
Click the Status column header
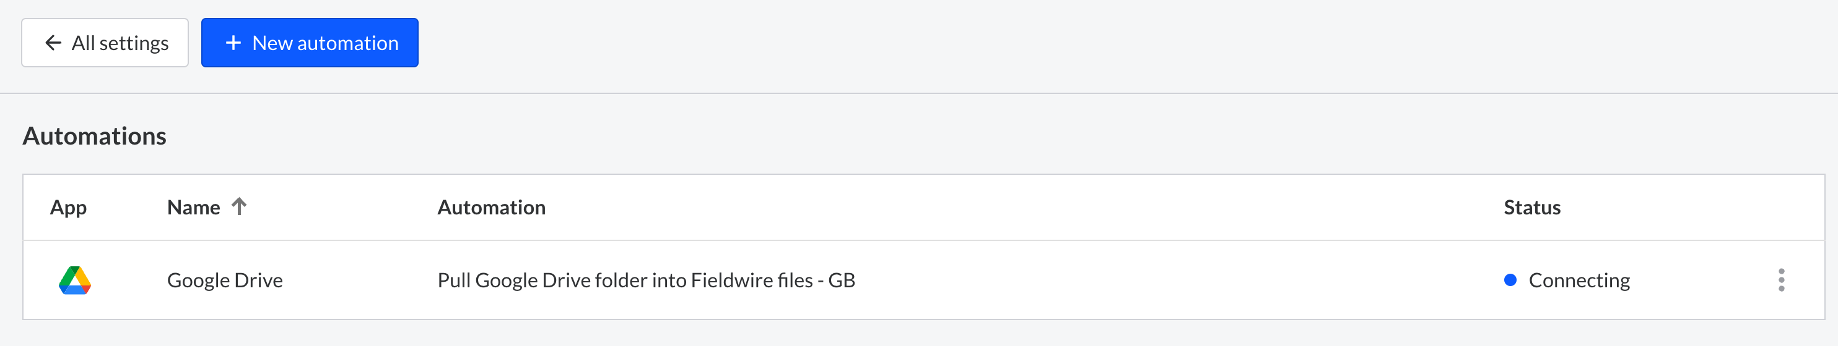pos(1532,207)
